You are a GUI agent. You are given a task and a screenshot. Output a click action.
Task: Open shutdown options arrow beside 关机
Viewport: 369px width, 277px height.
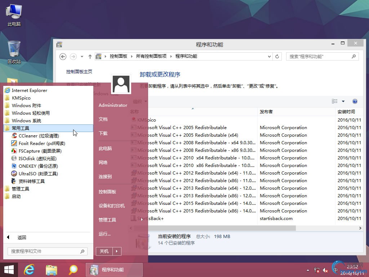point(117,251)
